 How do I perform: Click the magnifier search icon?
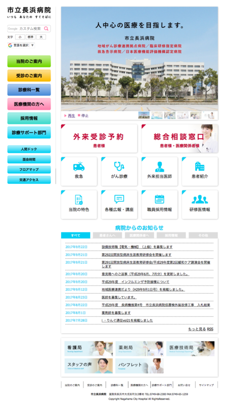(46, 29)
